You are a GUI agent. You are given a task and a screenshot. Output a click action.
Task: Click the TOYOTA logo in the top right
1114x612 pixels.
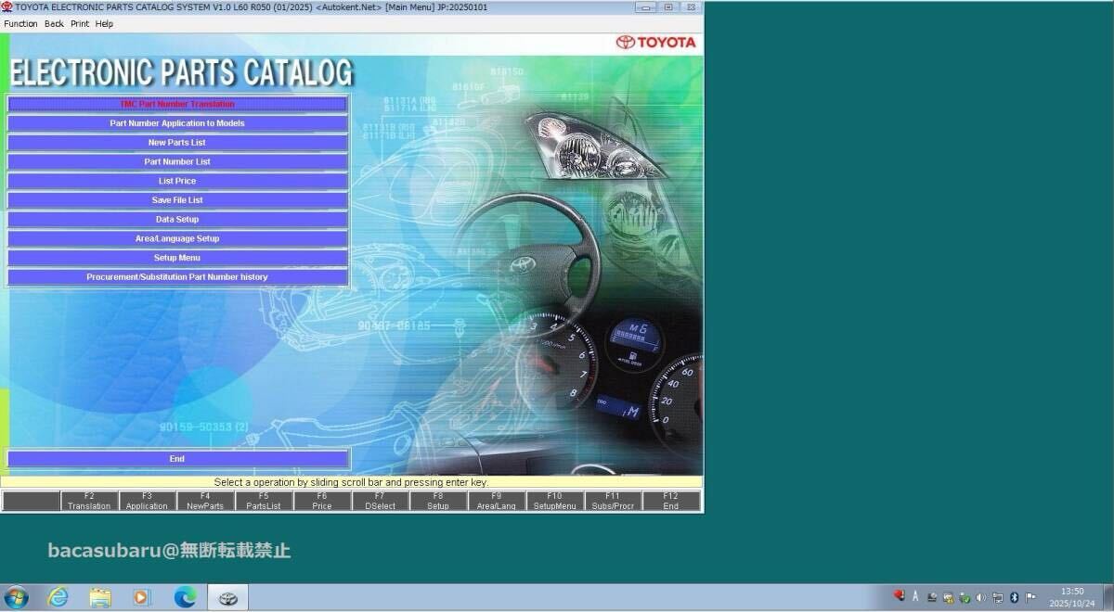[658, 42]
